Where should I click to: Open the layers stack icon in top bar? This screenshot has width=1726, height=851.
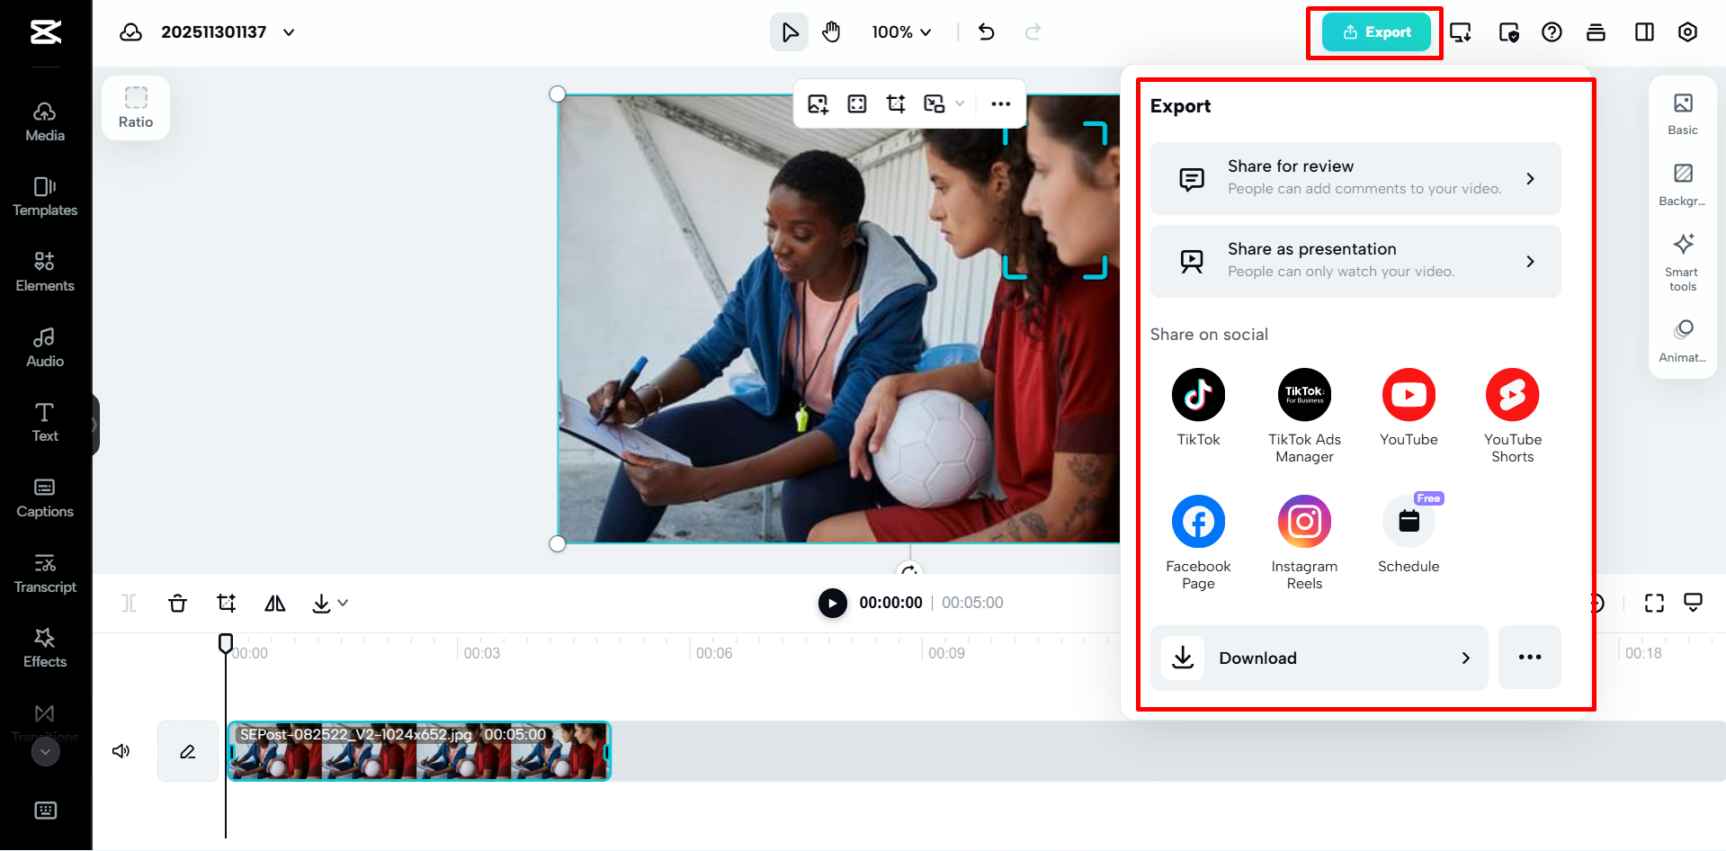pos(1596,32)
